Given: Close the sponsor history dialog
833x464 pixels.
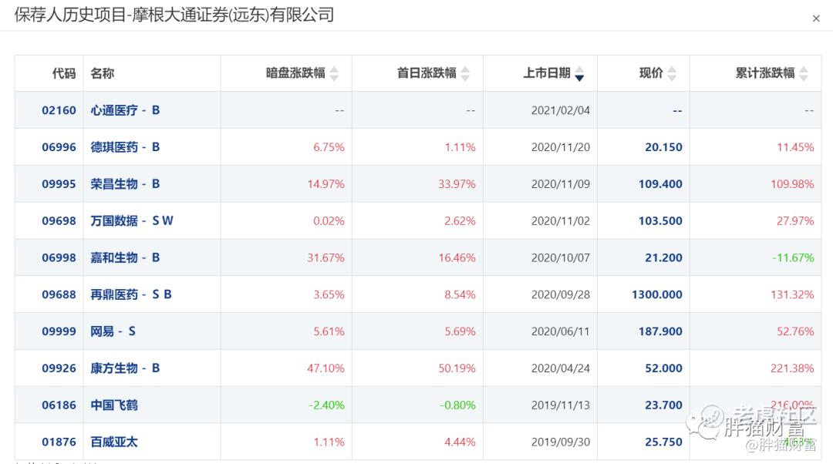Looking at the screenshot, I should [x=816, y=18].
